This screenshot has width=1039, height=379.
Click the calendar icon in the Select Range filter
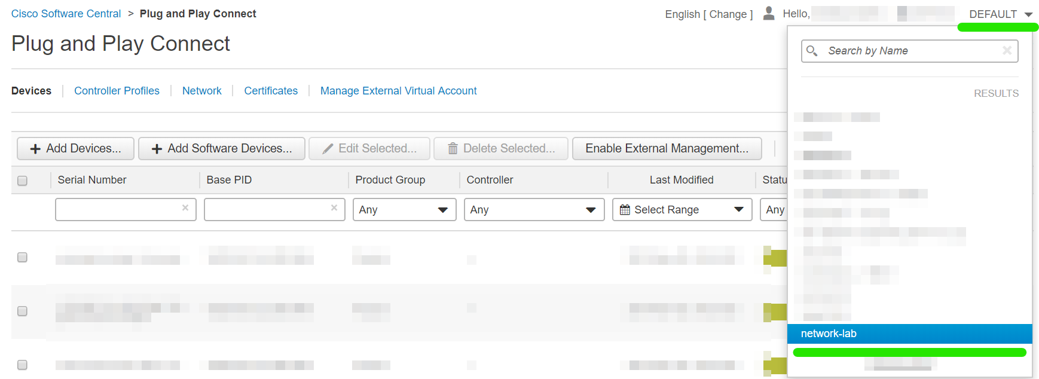(x=625, y=210)
